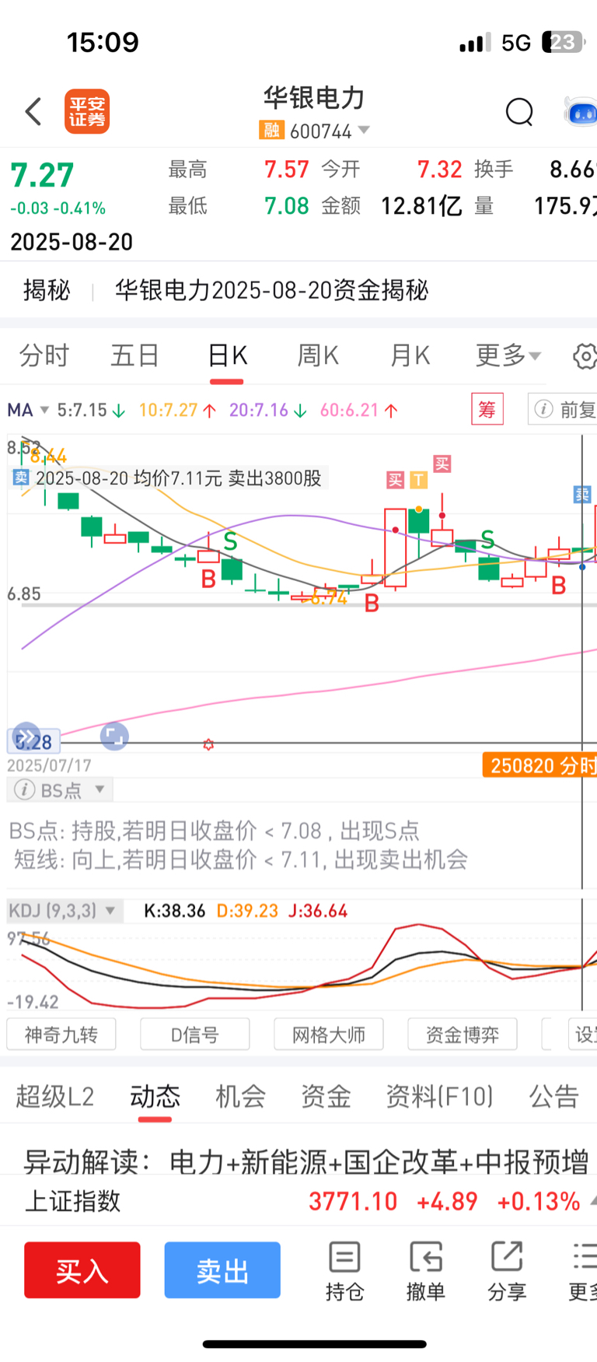The image size is (597, 1362).
Task: Tap the 融 margin badge
Action: (x=271, y=130)
